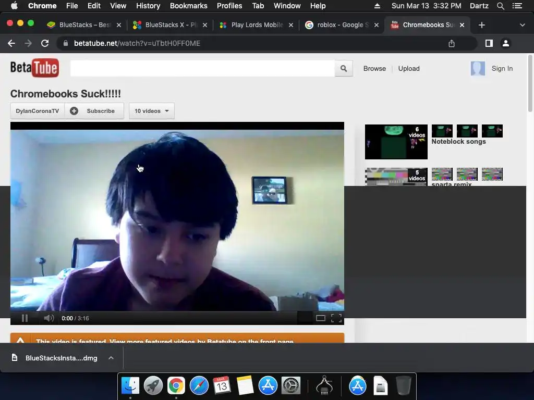534x400 pixels.
Task: Mute the video volume speaker
Action: coord(48,318)
